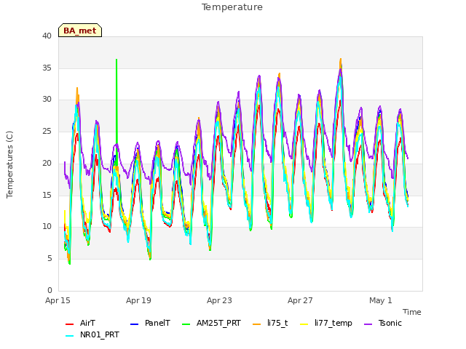Toggle the AirT legend entry
Viewport: 466px width, 349px height.
coord(80,323)
